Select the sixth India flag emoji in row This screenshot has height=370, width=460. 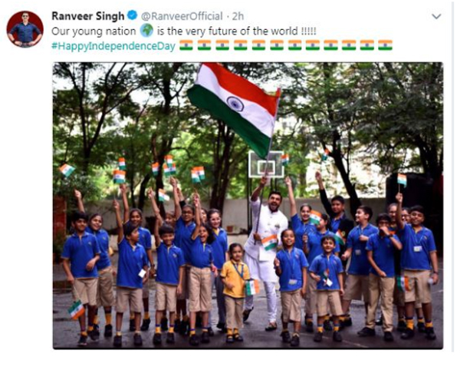(277, 45)
